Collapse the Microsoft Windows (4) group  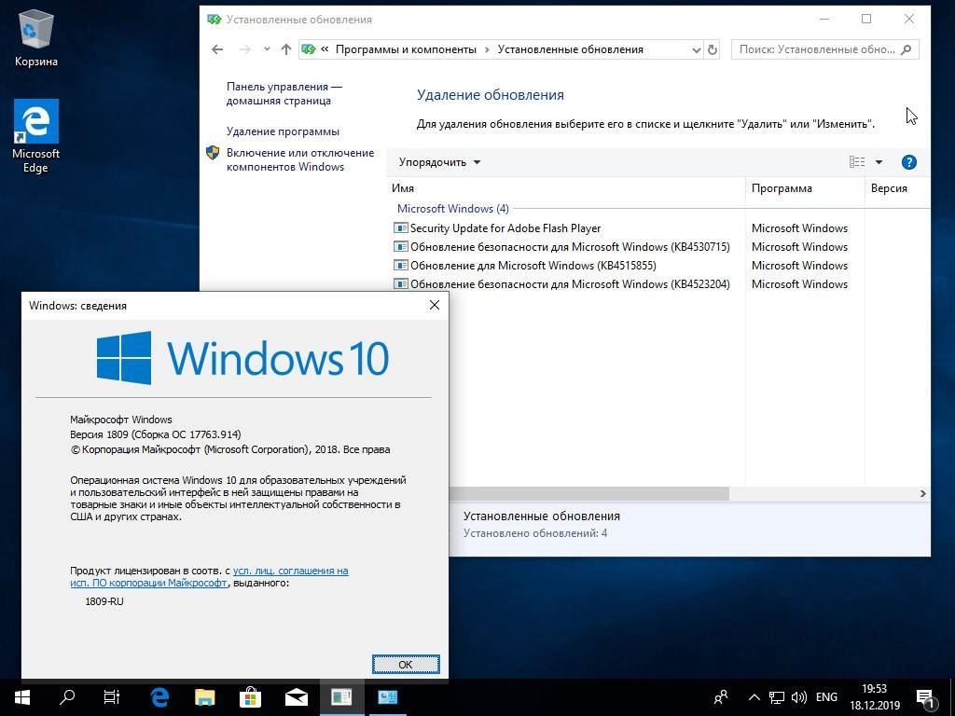tap(452, 208)
